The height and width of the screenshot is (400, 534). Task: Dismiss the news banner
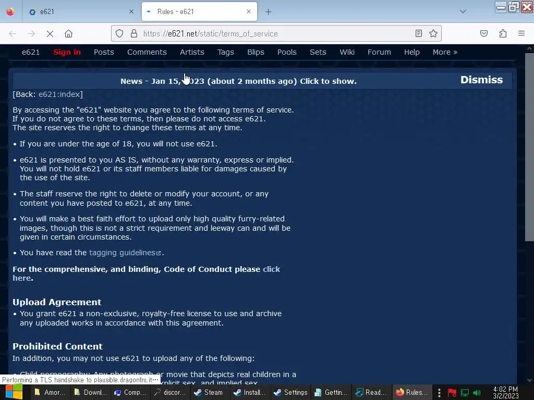pos(481,80)
